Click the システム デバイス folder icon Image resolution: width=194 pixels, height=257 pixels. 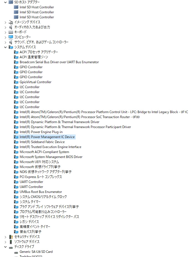(x=11, y=47)
